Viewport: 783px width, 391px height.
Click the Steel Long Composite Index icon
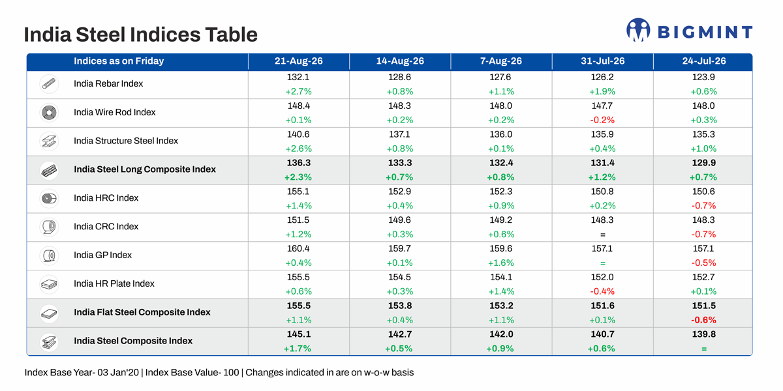[x=50, y=169]
